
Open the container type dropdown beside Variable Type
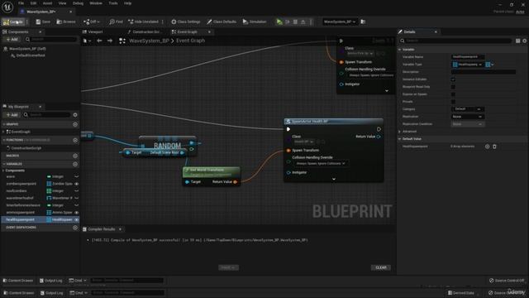point(489,65)
